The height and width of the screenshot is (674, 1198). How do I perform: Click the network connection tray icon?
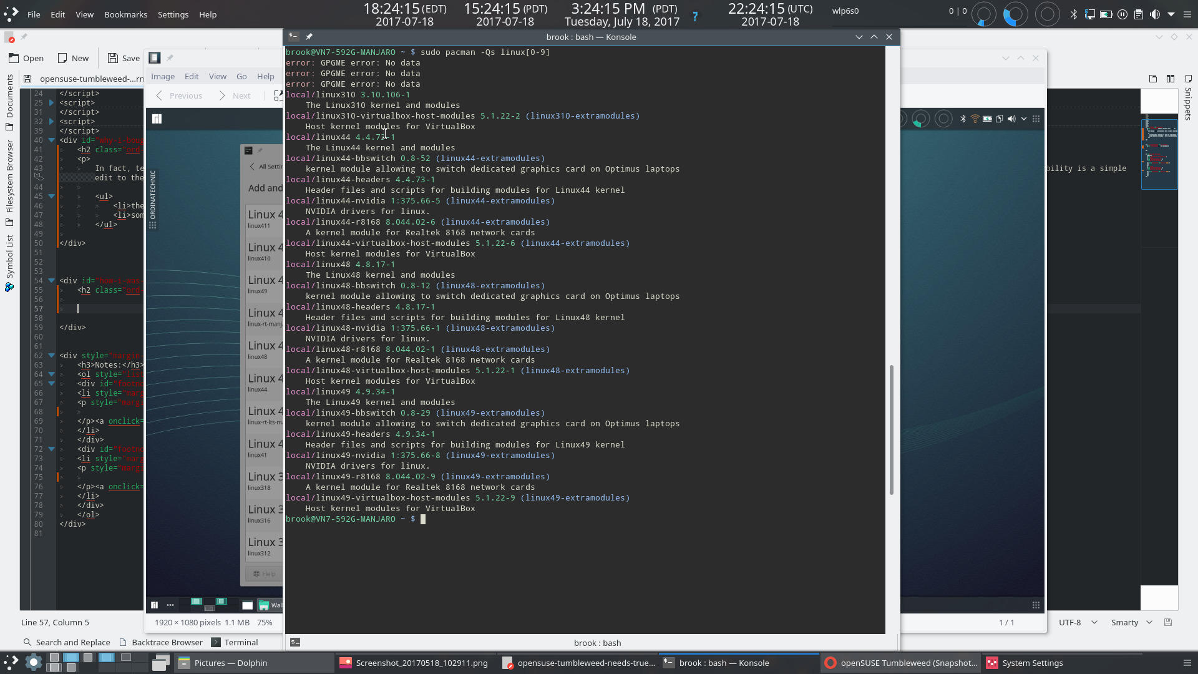coord(1090,14)
